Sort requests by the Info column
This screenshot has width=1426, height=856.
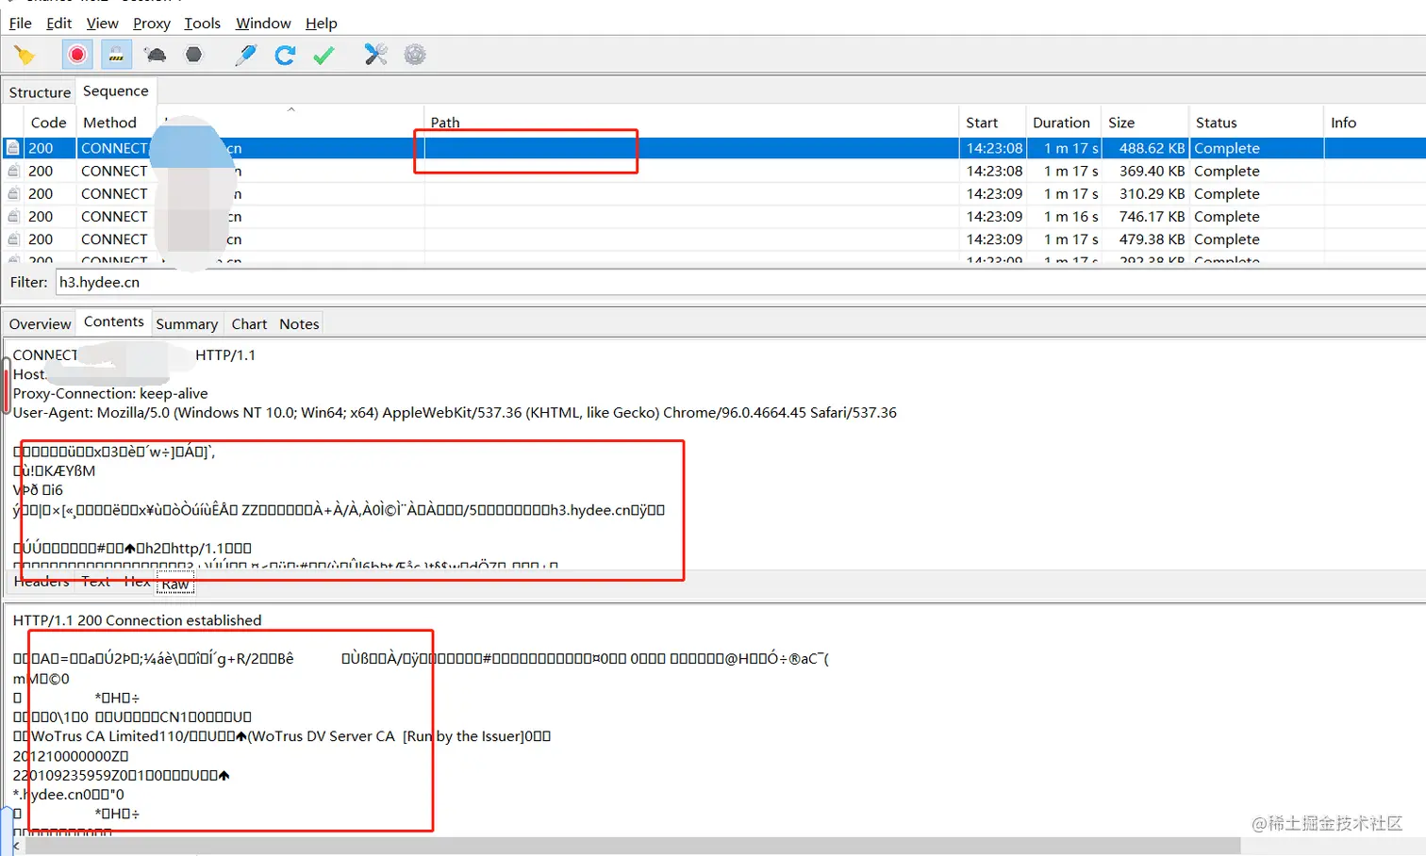coord(1374,123)
